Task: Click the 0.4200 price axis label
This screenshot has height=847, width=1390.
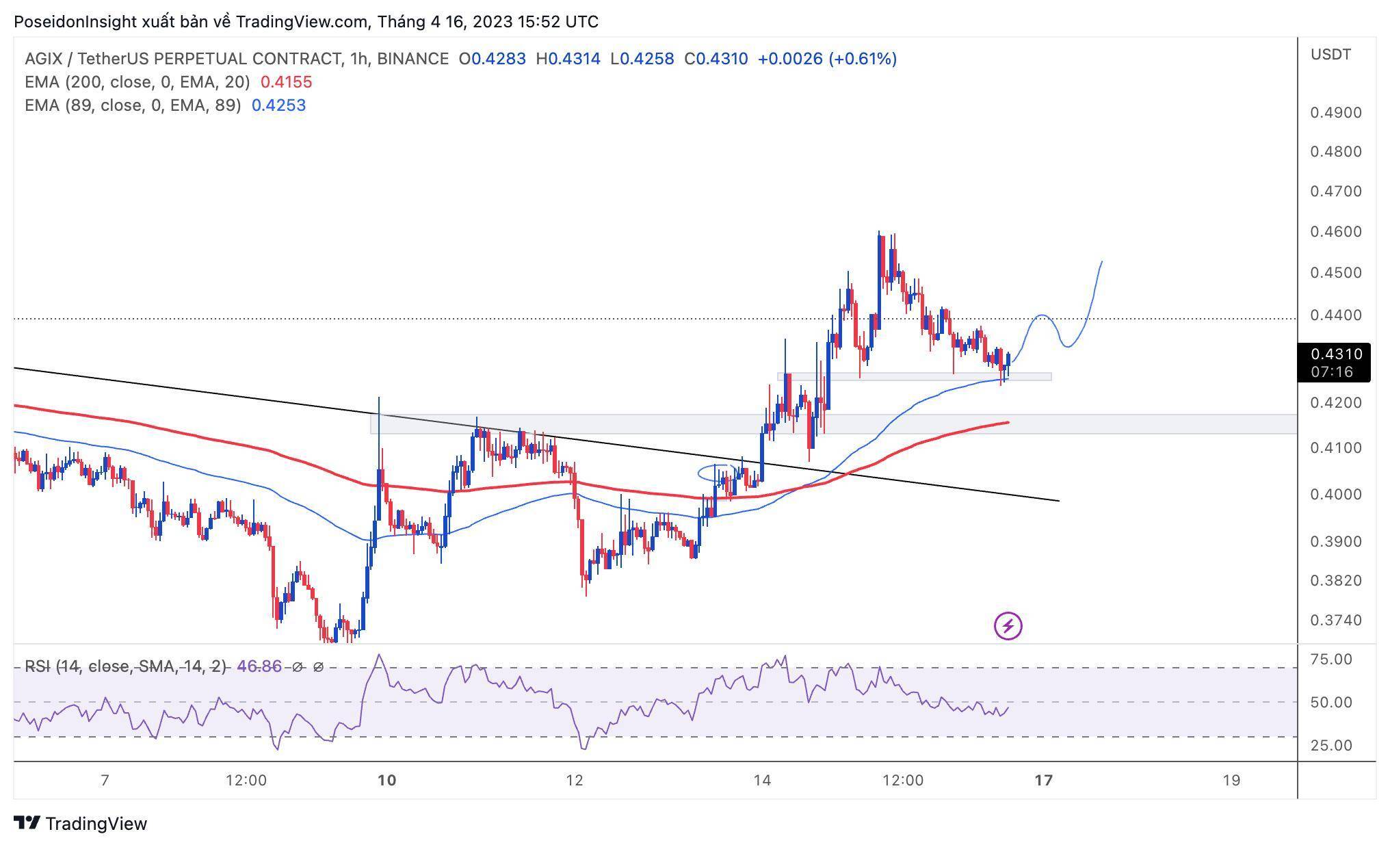Action: tap(1335, 403)
